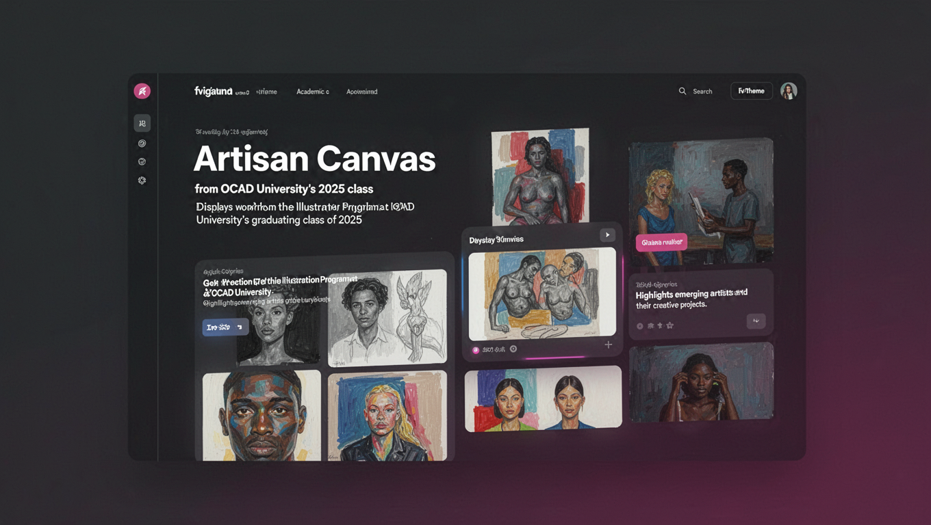This screenshot has width=931, height=525.
Task: Select the Home item in top navigation
Action: click(x=268, y=90)
